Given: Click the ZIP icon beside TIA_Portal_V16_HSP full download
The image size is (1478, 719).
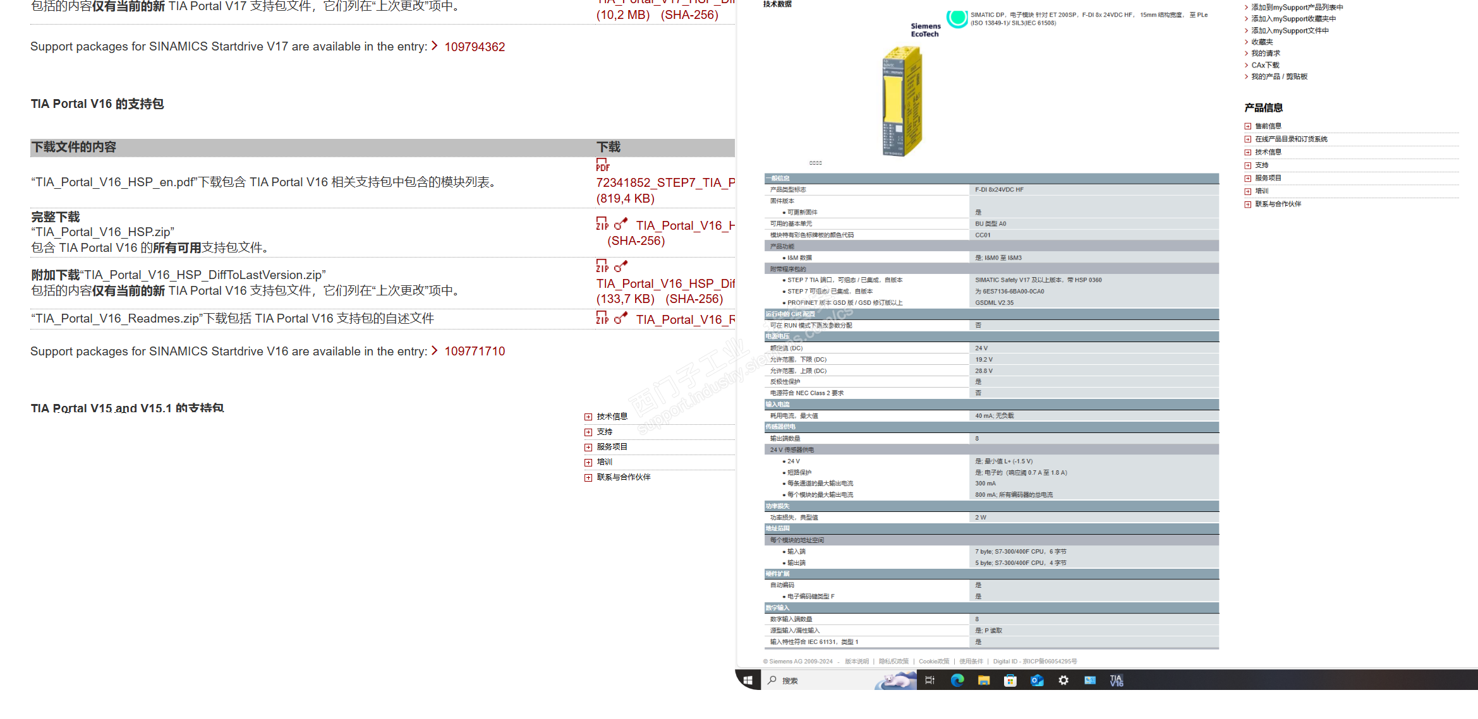Looking at the screenshot, I should coord(602,224).
